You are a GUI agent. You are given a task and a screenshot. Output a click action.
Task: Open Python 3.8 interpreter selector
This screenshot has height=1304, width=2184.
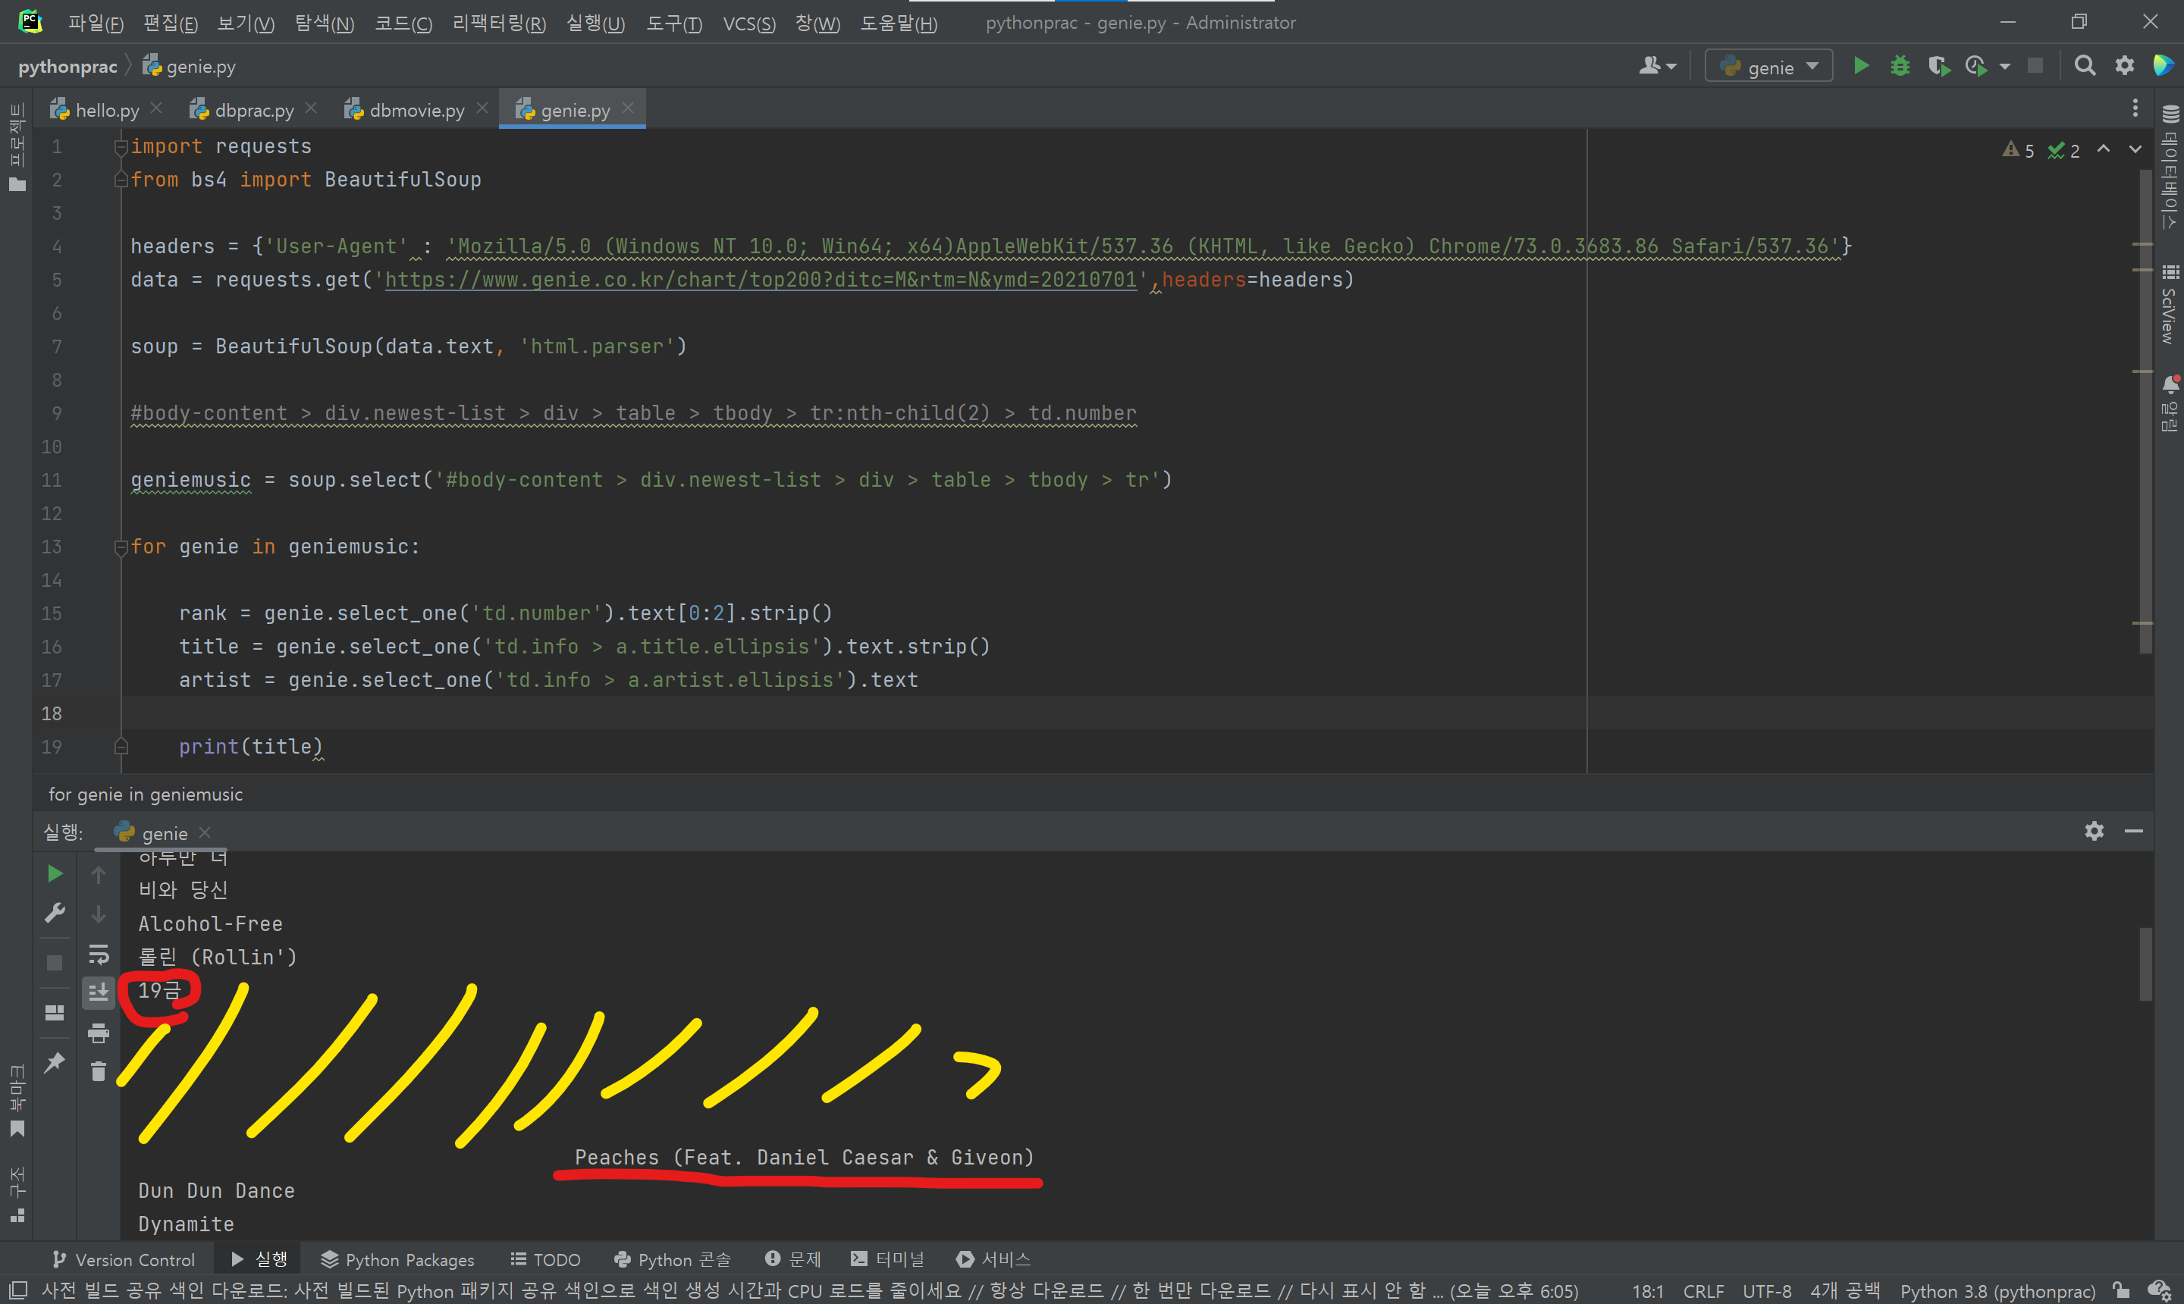[1997, 1291]
